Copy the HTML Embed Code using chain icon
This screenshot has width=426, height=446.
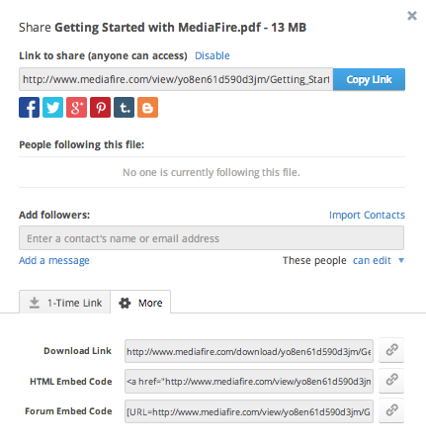[x=391, y=381]
